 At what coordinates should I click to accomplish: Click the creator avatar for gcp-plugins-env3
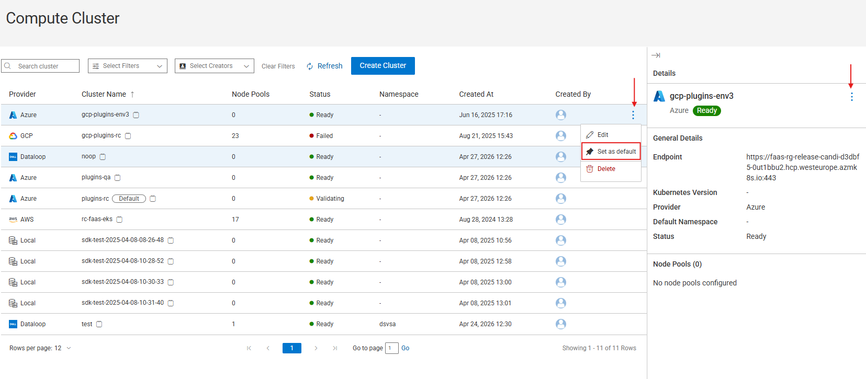click(x=561, y=115)
